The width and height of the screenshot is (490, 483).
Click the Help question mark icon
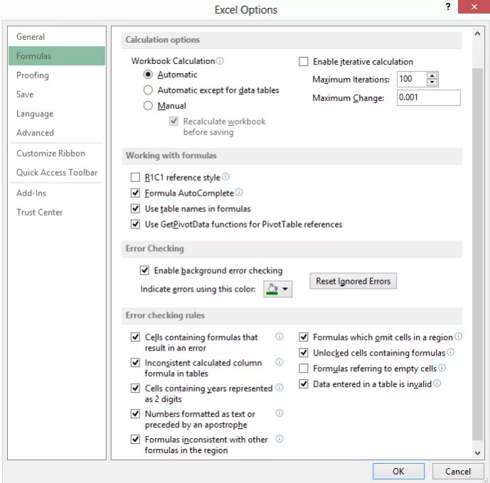pos(448,7)
